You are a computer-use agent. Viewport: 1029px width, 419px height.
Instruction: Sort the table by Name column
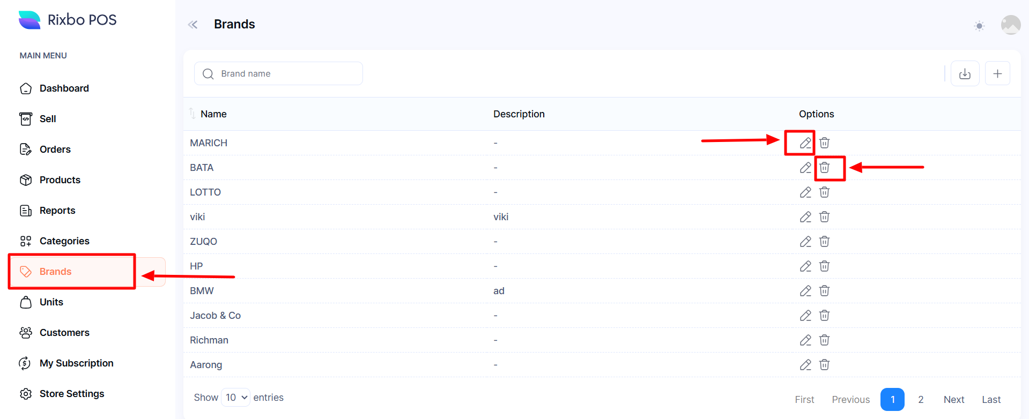click(213, 114)
